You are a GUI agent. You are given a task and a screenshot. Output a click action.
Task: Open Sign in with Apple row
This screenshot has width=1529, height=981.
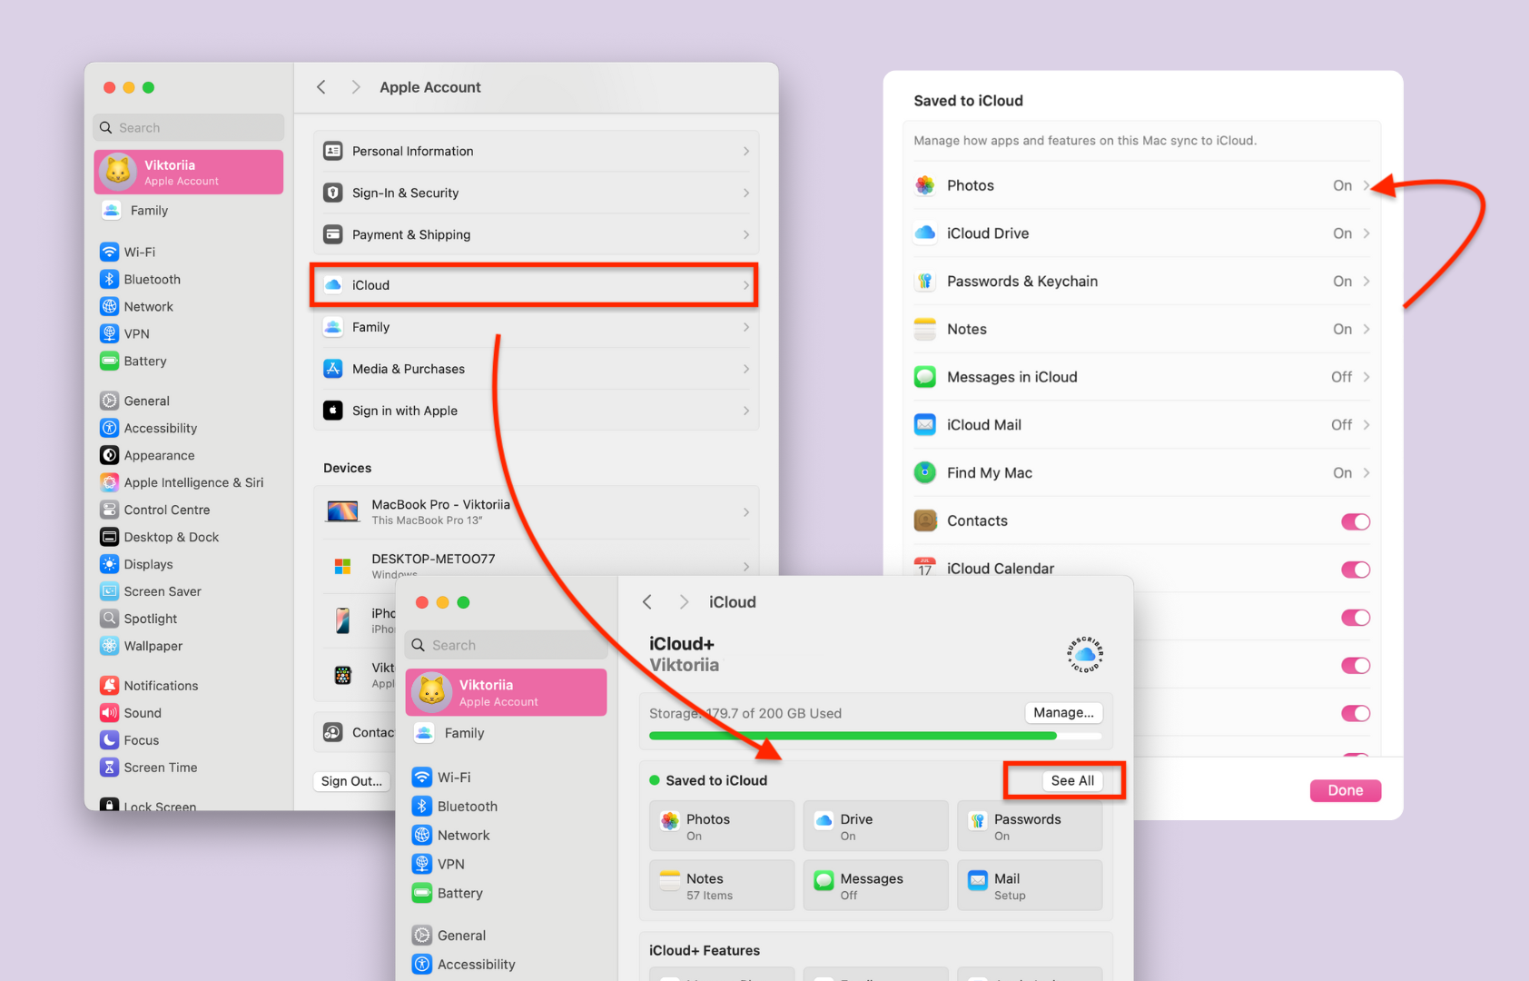tap(536, 411)
